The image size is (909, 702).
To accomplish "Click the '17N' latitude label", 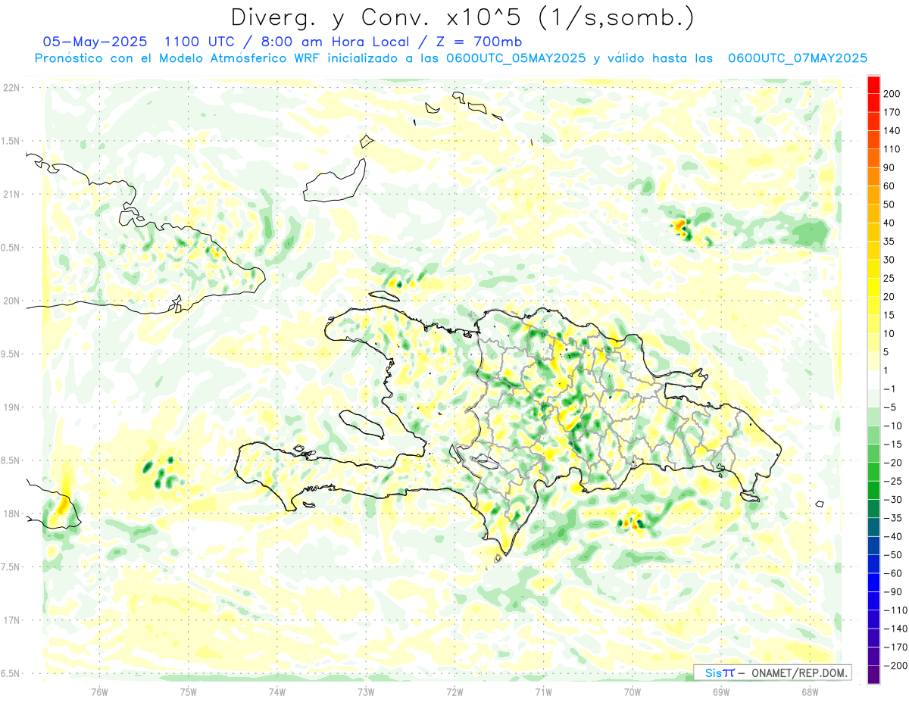I will (x=12, y=620).
